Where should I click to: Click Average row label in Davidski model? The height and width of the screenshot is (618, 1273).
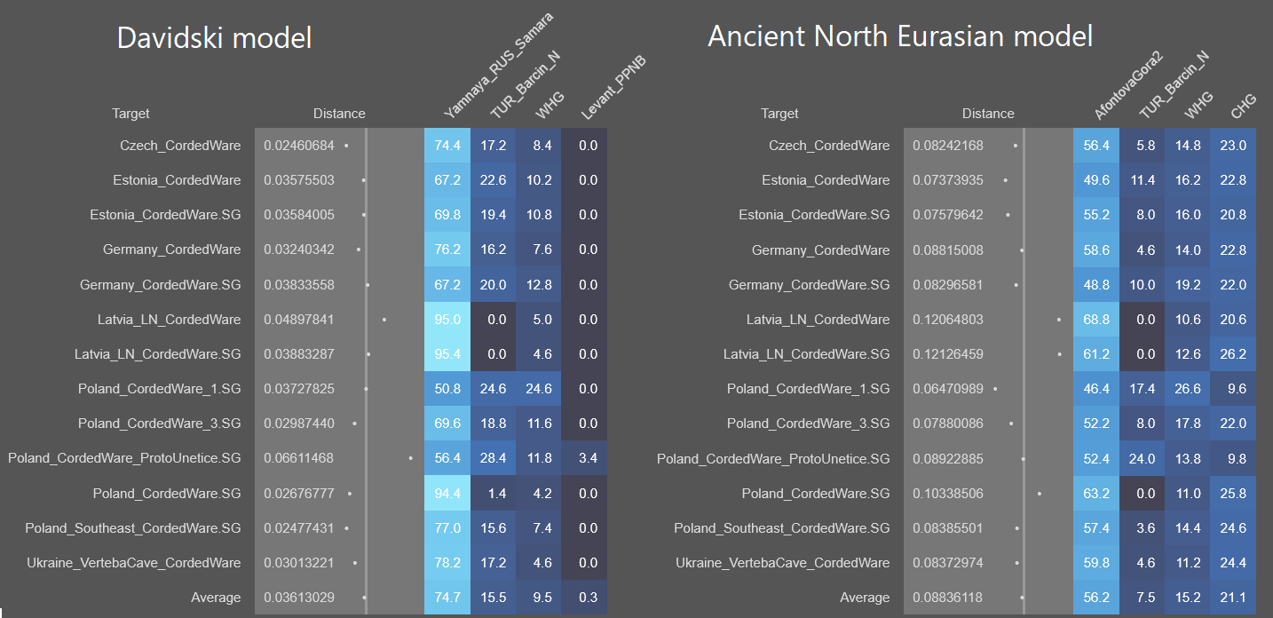[216, 598]
